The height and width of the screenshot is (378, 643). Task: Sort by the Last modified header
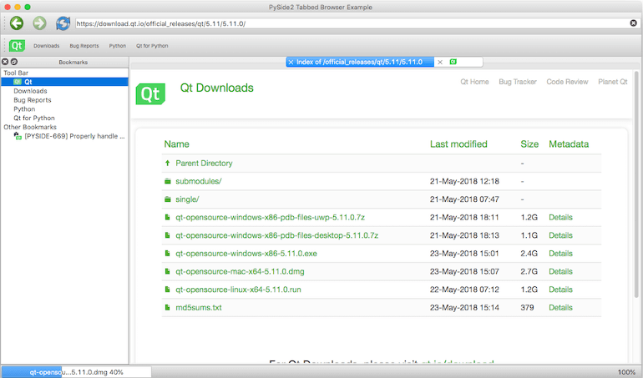pyautogui.click(x=458, y=144)
